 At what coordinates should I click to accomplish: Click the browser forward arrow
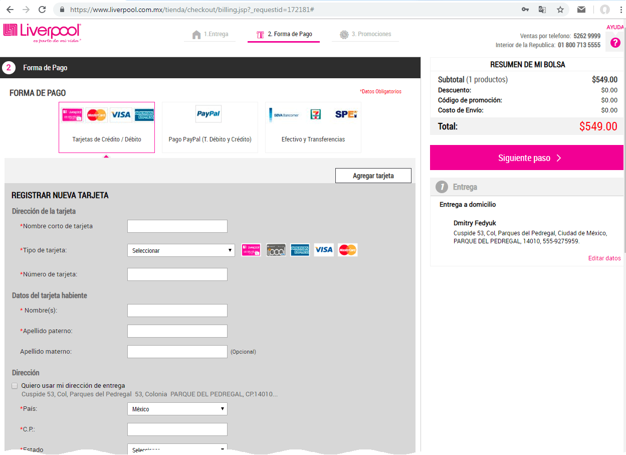coord(26,10)
